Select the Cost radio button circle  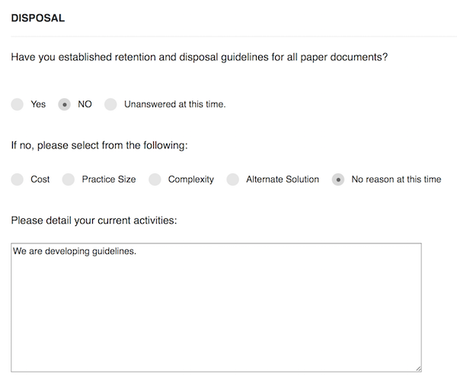tap(18, 179)
